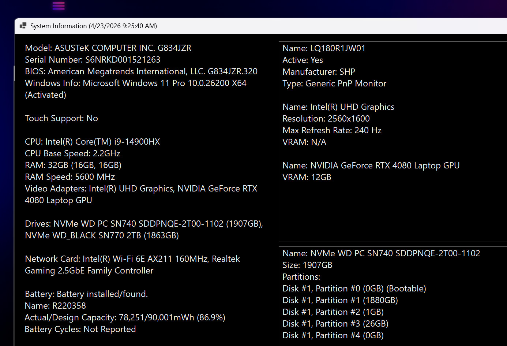Viewport: 507px width, 346px height.
Task: Click the 'Manufacturer: SHP' line
Action: [x=319, y=72]
